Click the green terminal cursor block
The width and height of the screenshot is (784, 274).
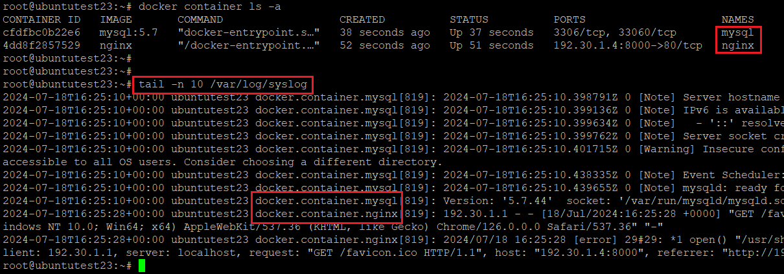click(142, 266)
